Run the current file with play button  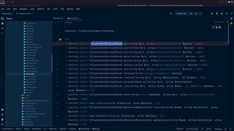click(191, 14)
